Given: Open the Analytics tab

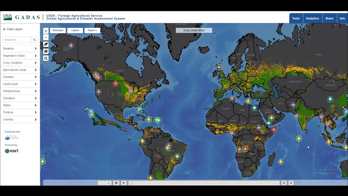Looking at the screenshot, I should 312,18.
